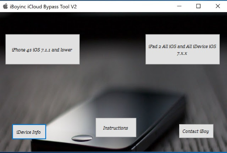Open the iDevice Info button
The image size is (227, 153).
pos(29,132)
